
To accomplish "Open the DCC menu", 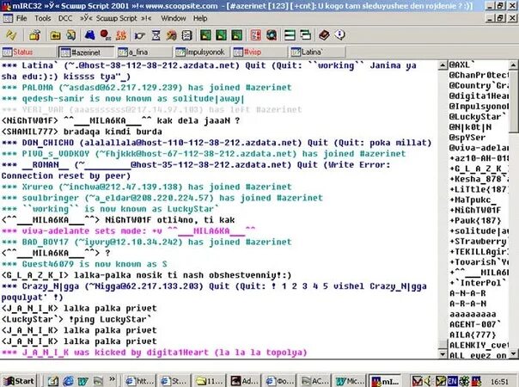I will (65, 18).
